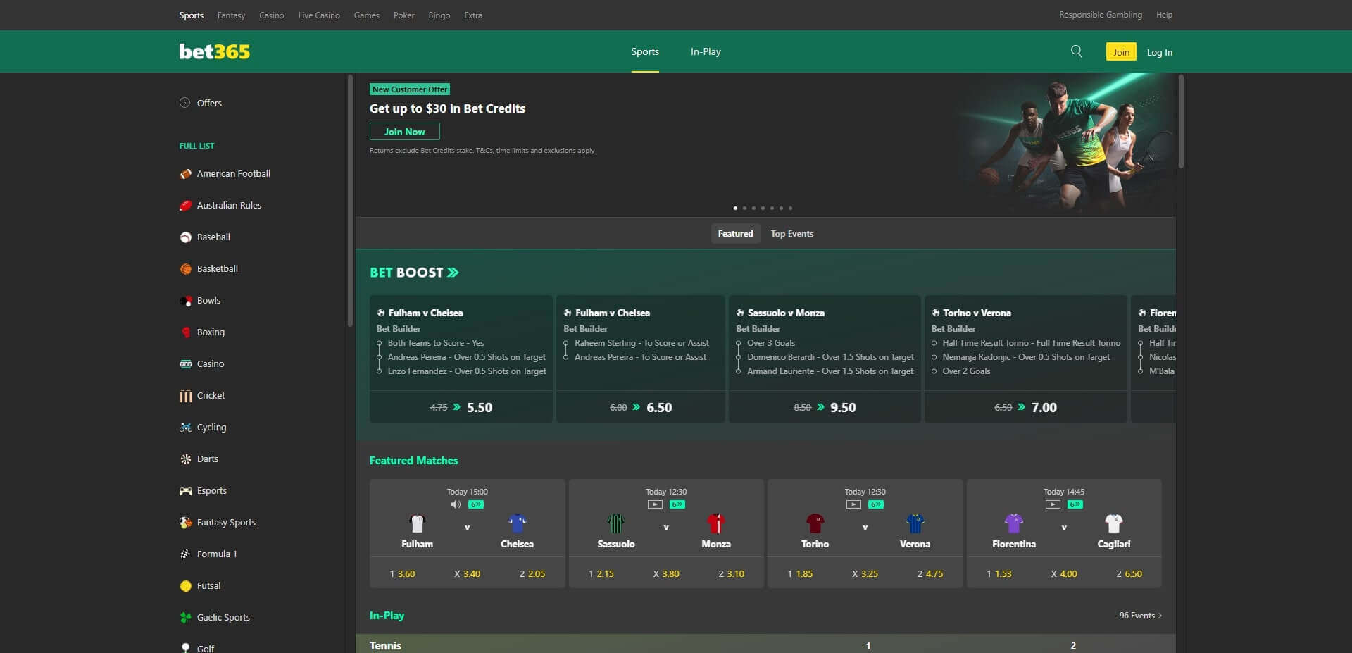Open the Responsible Gambling link
This screenshot has height=653, width=1352.
(x=1101, y=14)
